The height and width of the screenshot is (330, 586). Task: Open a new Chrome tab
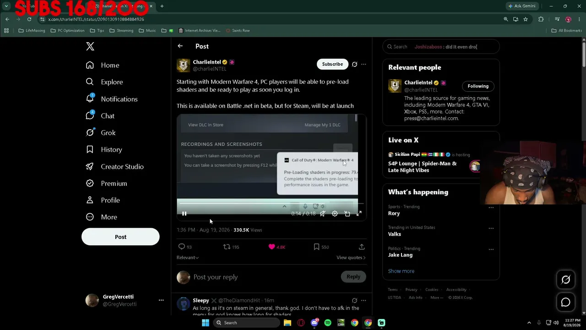[162, 6]
